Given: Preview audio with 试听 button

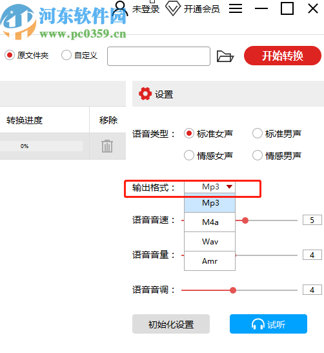Looking at the screenshot, I should pos(268,324).
